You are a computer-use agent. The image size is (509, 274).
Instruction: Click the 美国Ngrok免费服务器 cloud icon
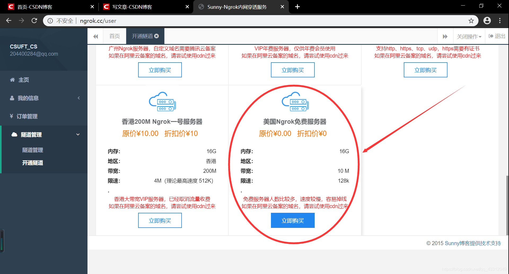(x=295, y=101)
